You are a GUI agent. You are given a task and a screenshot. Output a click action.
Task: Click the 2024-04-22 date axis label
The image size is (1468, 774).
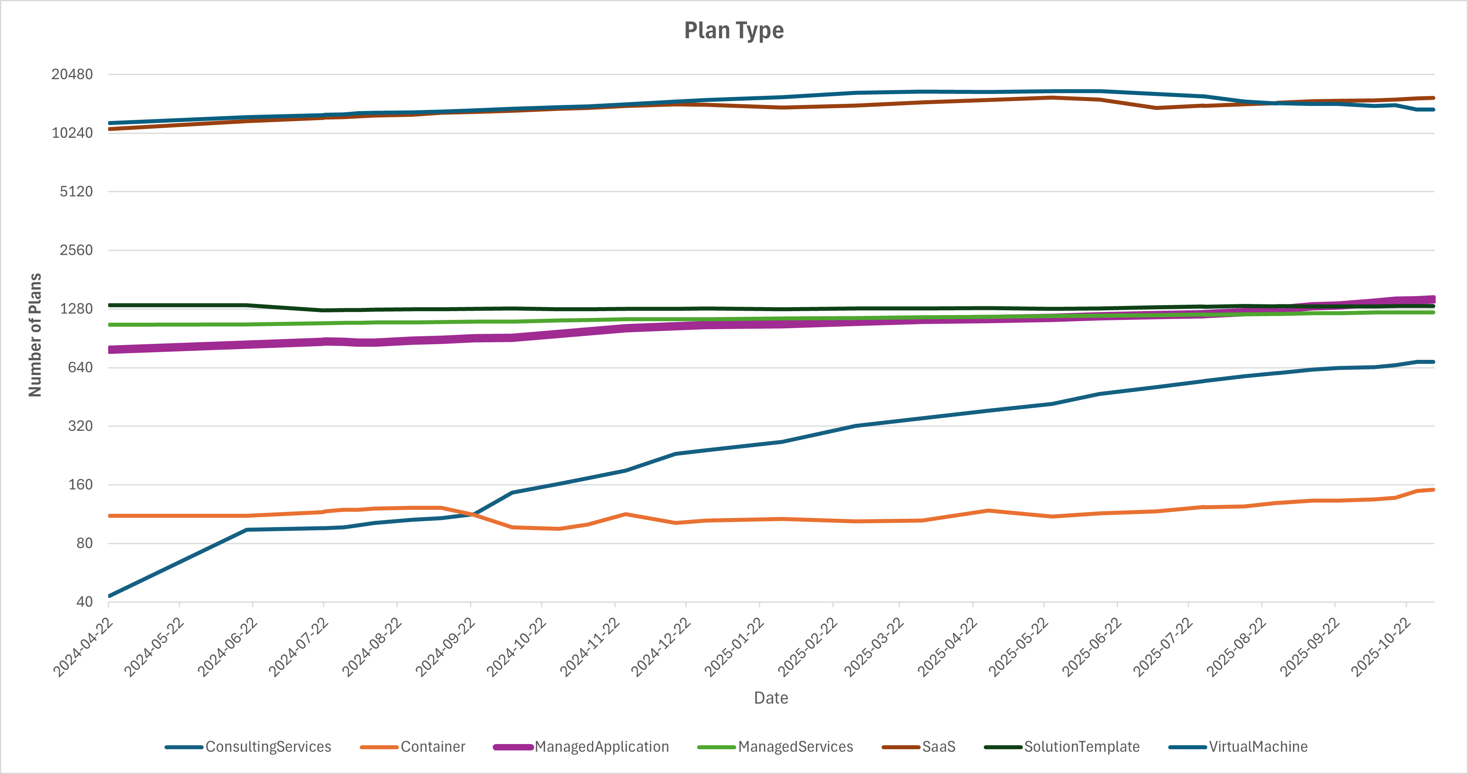(x=83, y=647)
